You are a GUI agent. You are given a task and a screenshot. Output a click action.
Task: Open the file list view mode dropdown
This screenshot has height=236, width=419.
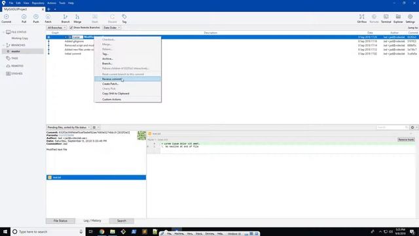point(96,127)
